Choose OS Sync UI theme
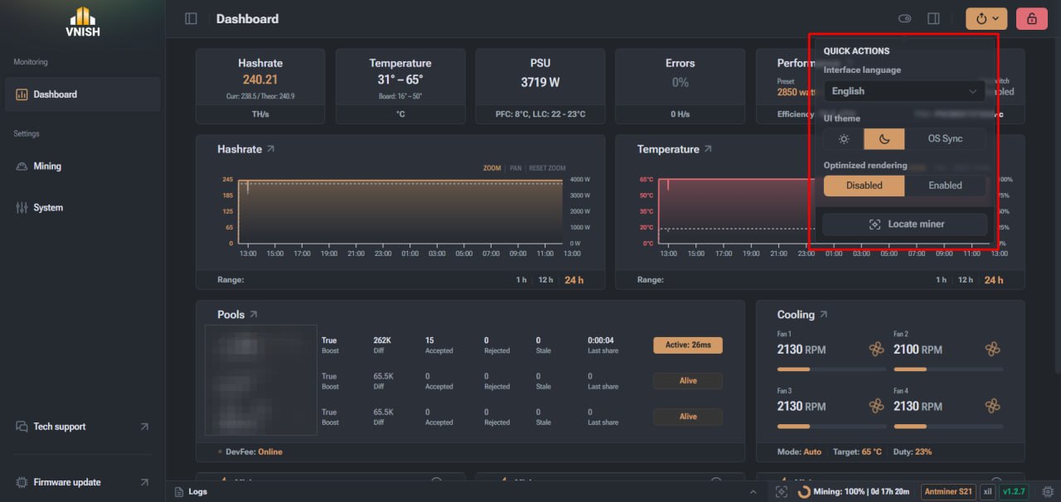 pos(945,138)
